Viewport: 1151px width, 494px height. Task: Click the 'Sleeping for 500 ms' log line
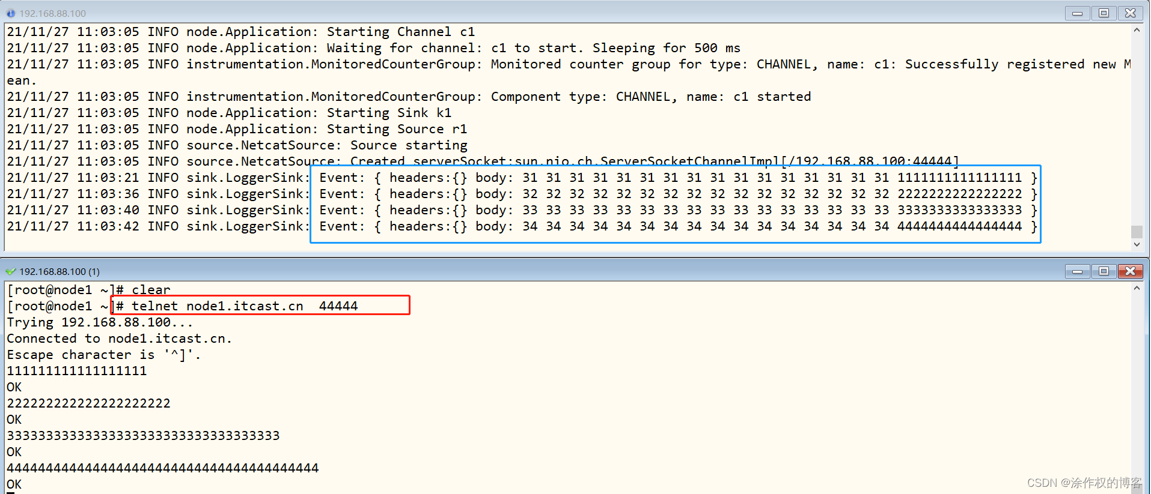click(374, 48)
